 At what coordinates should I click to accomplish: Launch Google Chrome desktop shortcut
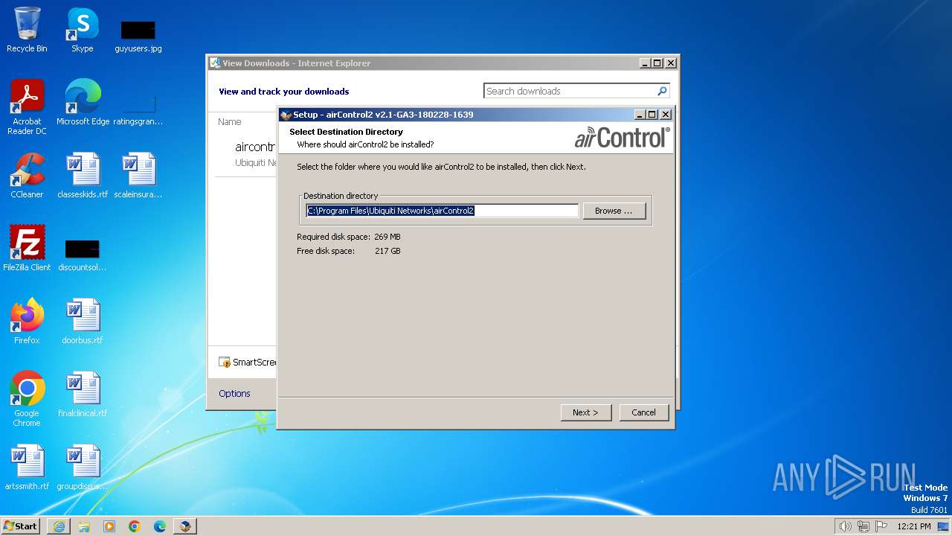27,399
